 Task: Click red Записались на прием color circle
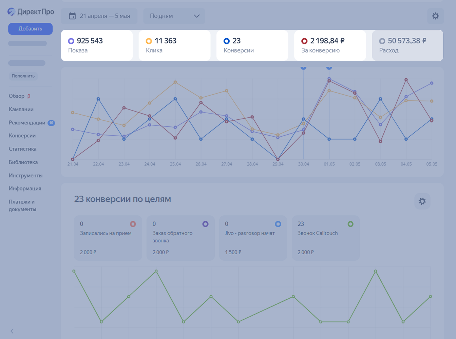(x=133, y=224)
